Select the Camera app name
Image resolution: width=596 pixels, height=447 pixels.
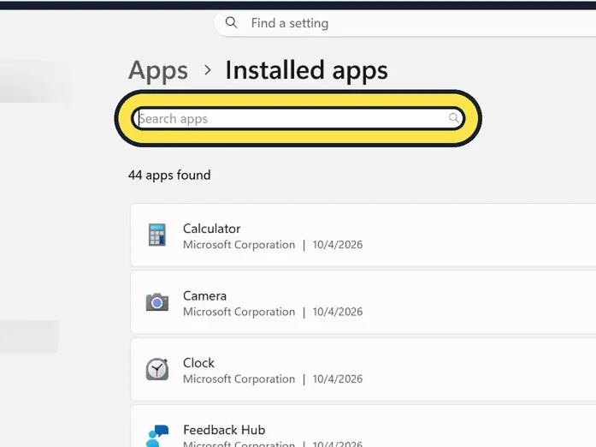(x=204, y=295)
